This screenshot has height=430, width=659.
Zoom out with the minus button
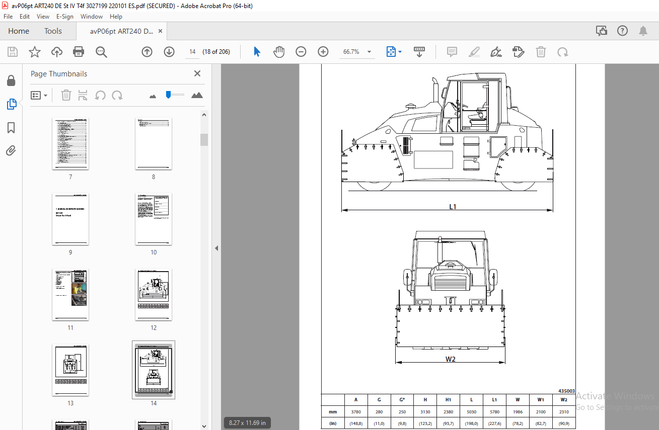click(x=301, y=52)
